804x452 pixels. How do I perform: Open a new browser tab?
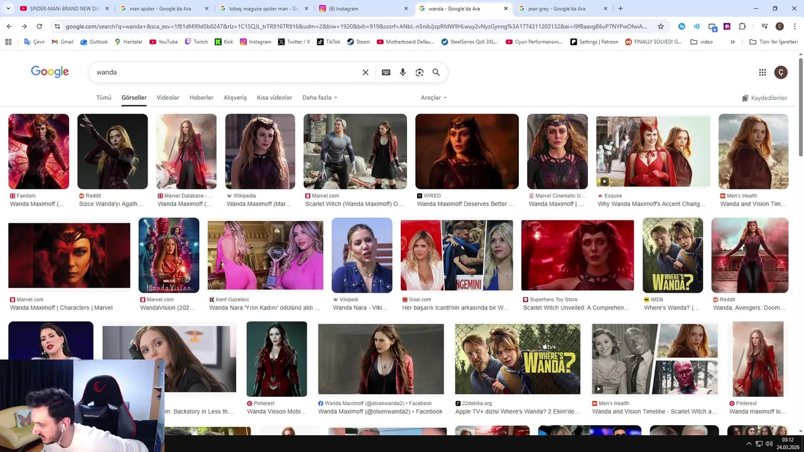(621, 9)
